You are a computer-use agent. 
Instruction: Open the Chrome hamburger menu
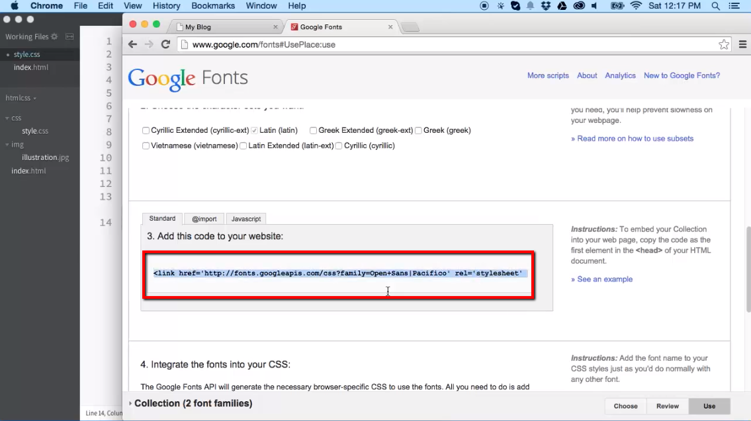(742, 44)
